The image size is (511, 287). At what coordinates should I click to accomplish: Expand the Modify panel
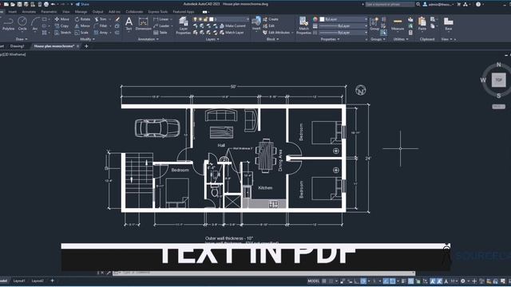tap(87, 39)
